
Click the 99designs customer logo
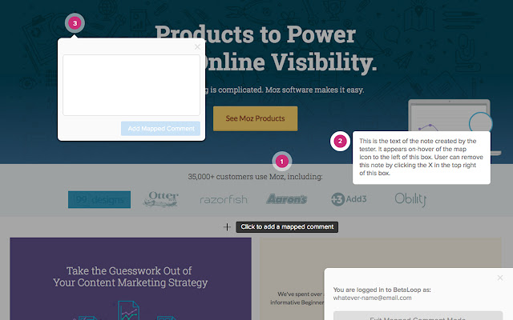point(99,199)
